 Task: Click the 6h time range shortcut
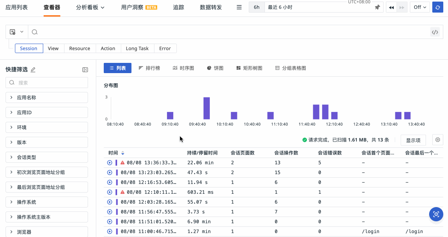point(257,7)
